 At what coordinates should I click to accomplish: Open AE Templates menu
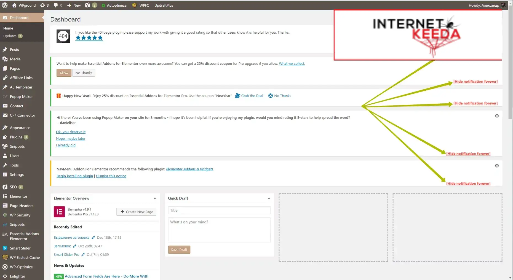click(x=22, y=87)
